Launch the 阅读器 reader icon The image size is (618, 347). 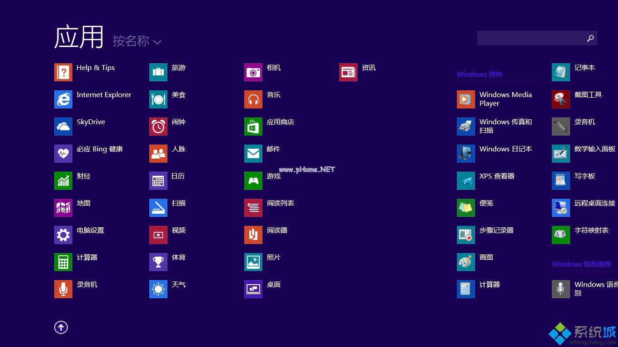coord(253,235)
